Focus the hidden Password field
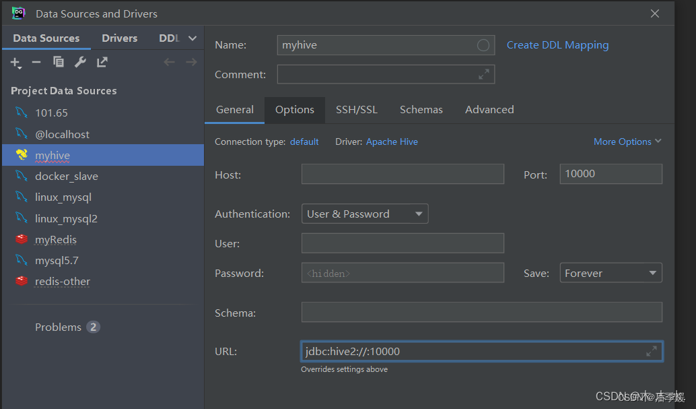This screenshot has width=696, height=409. [403, 273]
